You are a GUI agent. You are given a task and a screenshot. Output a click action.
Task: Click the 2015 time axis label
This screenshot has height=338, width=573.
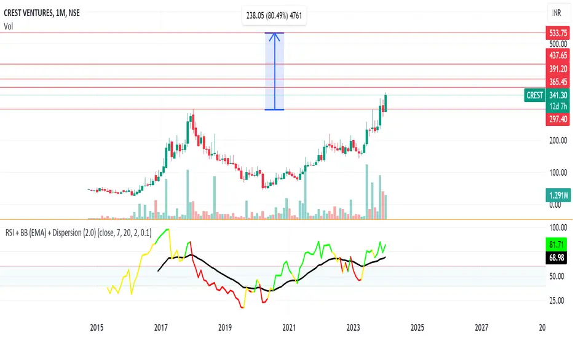click(97, 328)
